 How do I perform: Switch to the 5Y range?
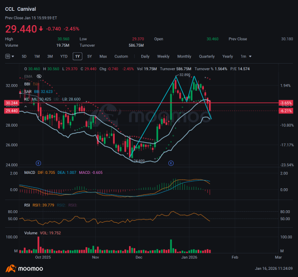(90, 56)
